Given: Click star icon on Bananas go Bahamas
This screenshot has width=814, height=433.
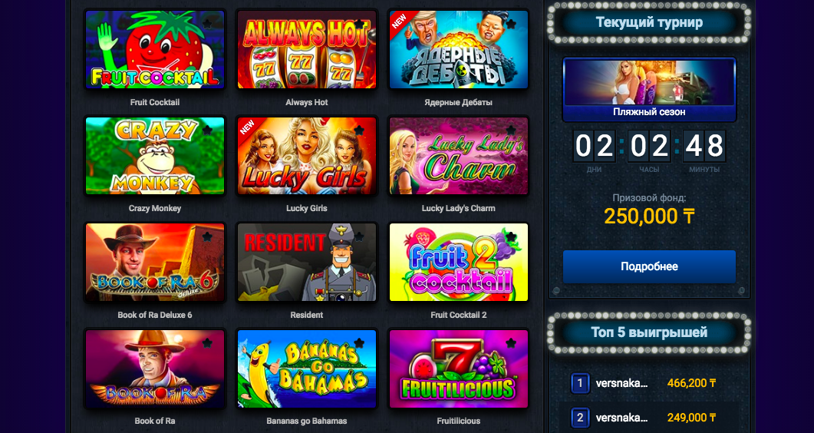Looking at the screenshot, I should [x=359, y=343].
